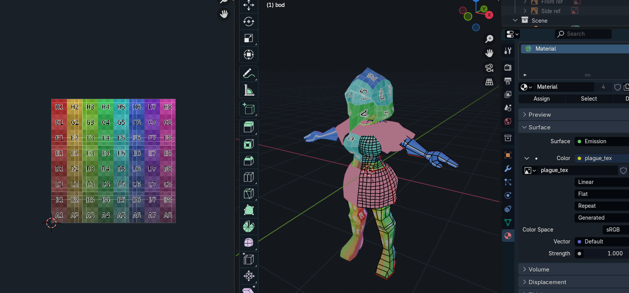
Task: Activate the Annotate pencil tool
Action: (249, 73)
